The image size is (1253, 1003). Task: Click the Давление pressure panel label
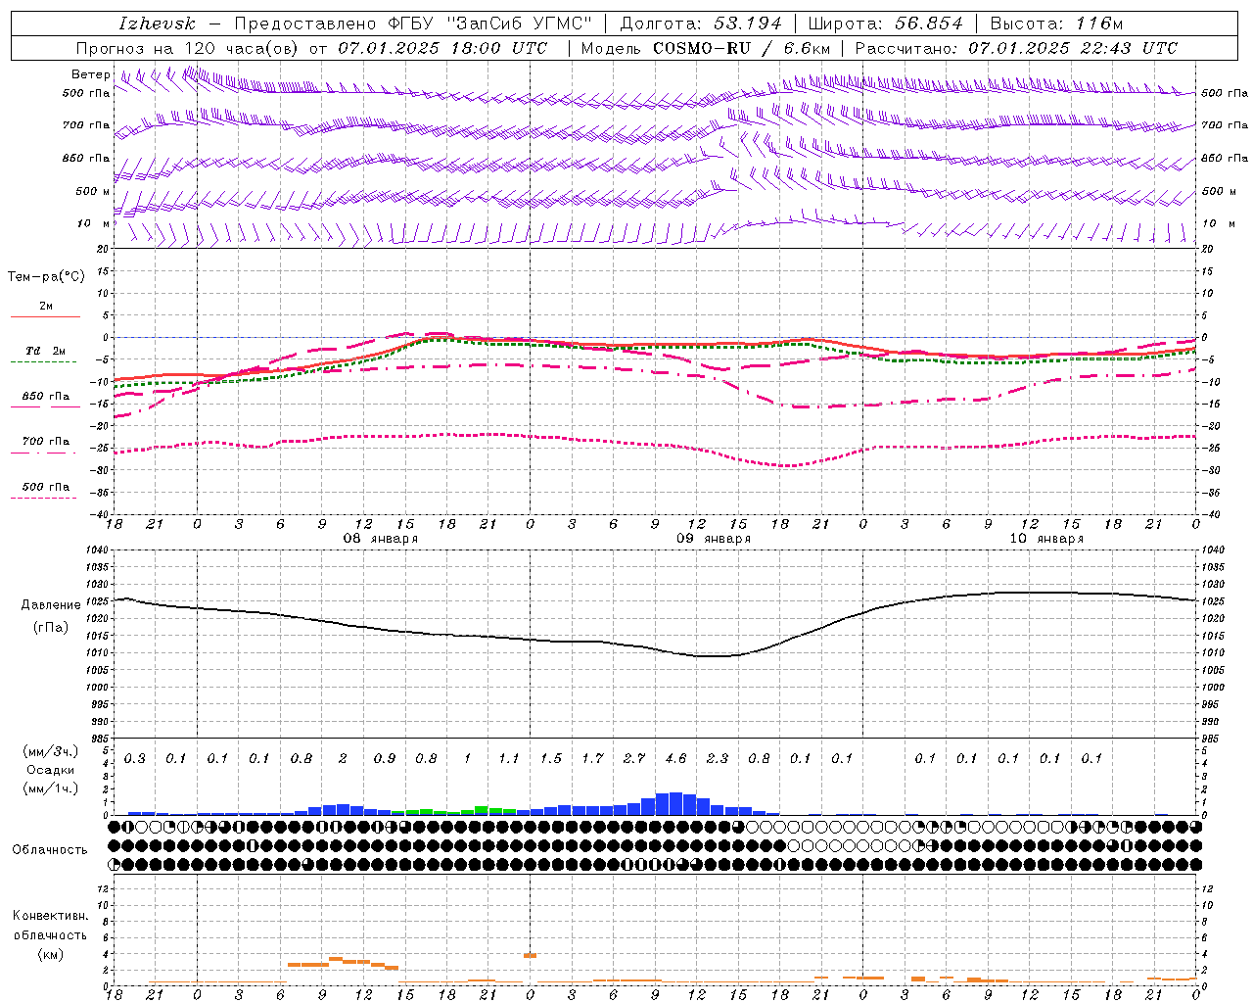pyautogui.click(x=51, y=605)
